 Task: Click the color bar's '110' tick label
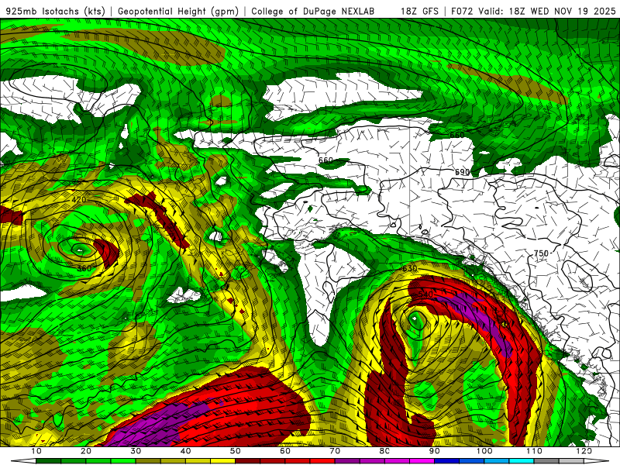534,451
